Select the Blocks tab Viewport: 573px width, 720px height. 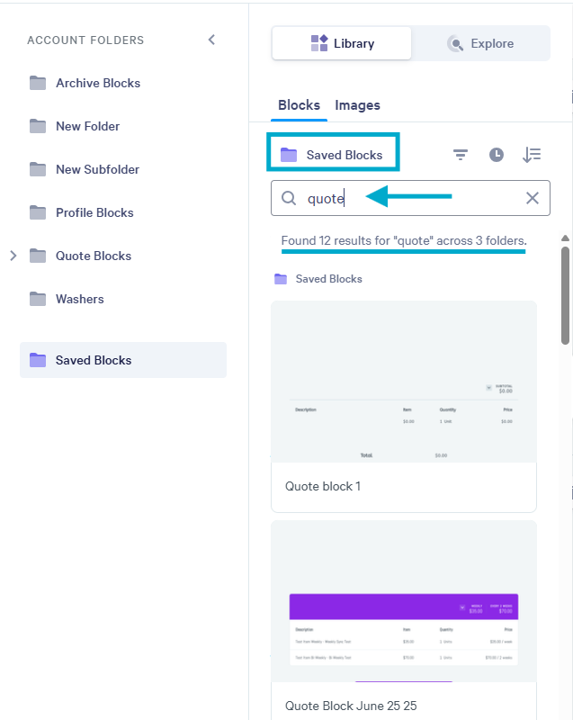click(x=300, y=105)
